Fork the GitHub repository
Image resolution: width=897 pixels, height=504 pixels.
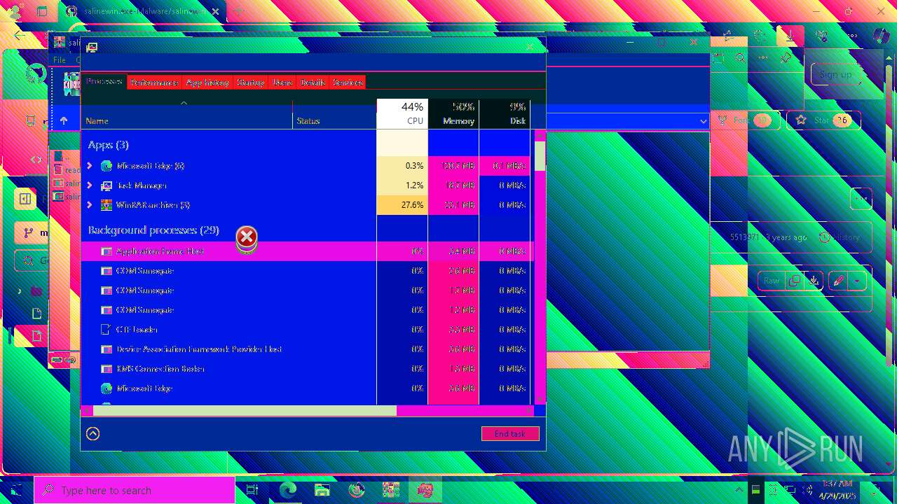click(x=747, y=120)
